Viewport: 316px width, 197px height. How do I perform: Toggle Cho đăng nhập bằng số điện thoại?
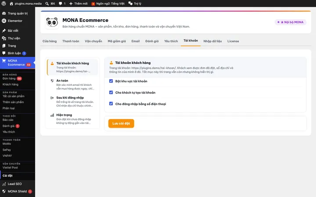point(111,103)
